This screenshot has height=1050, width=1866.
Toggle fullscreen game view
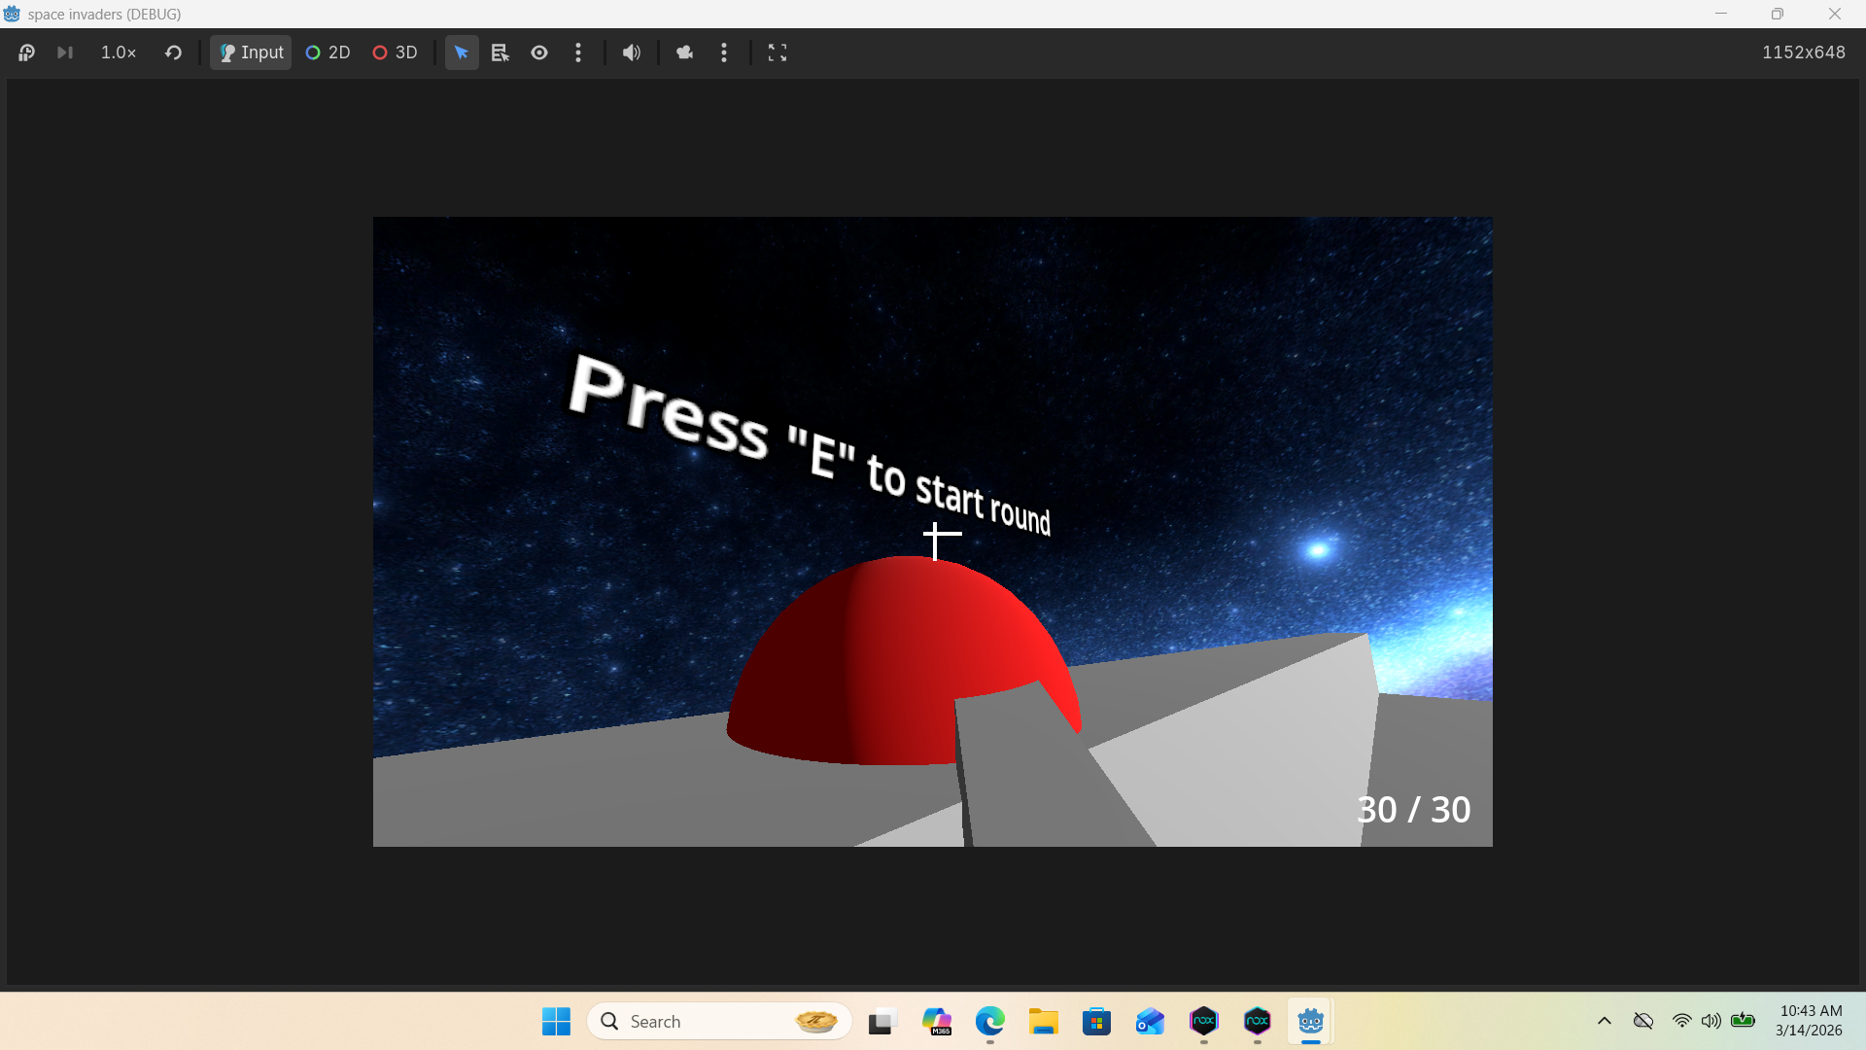coord(777,52)
